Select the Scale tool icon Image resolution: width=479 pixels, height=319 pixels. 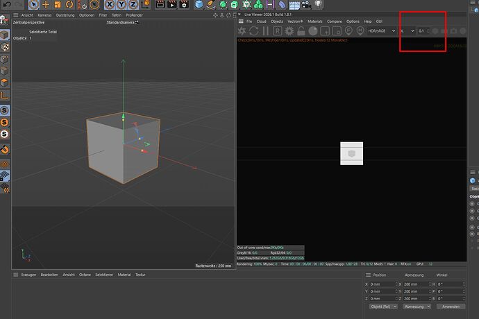pyautogui.click(x=58, y=4)
